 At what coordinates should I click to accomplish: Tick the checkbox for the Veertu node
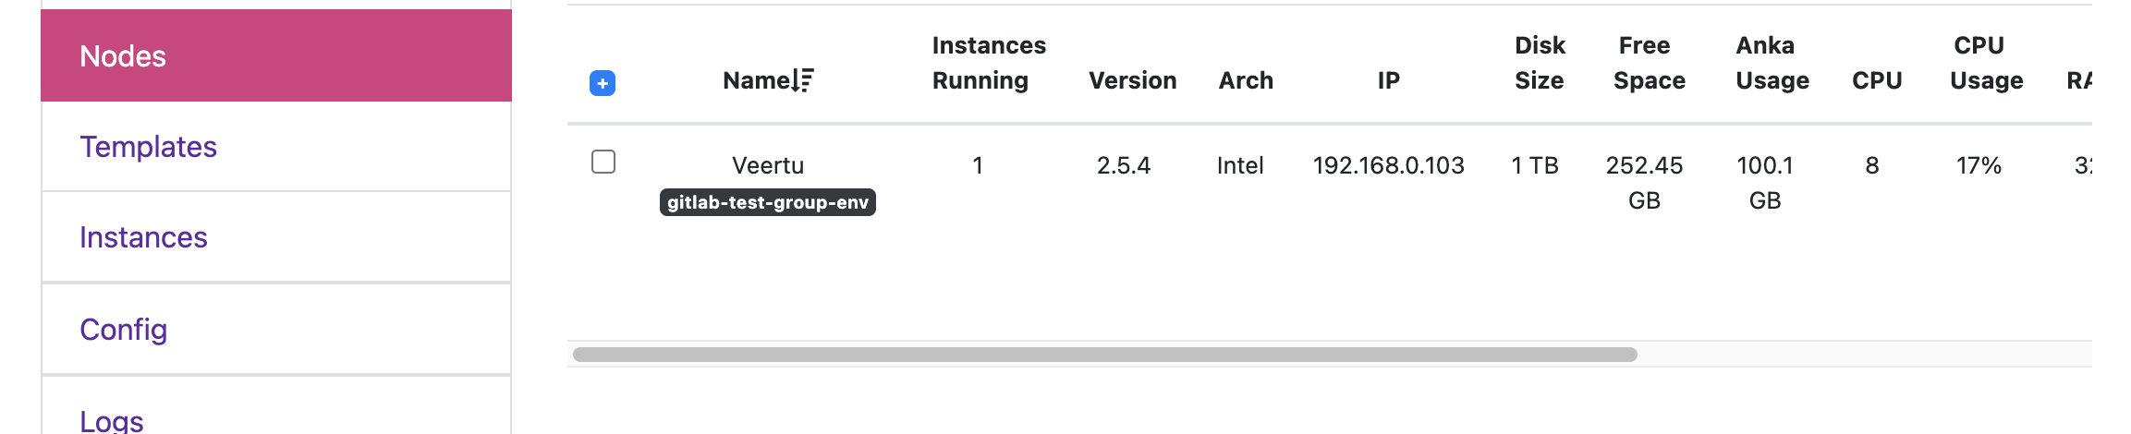[x=603, y=162]
